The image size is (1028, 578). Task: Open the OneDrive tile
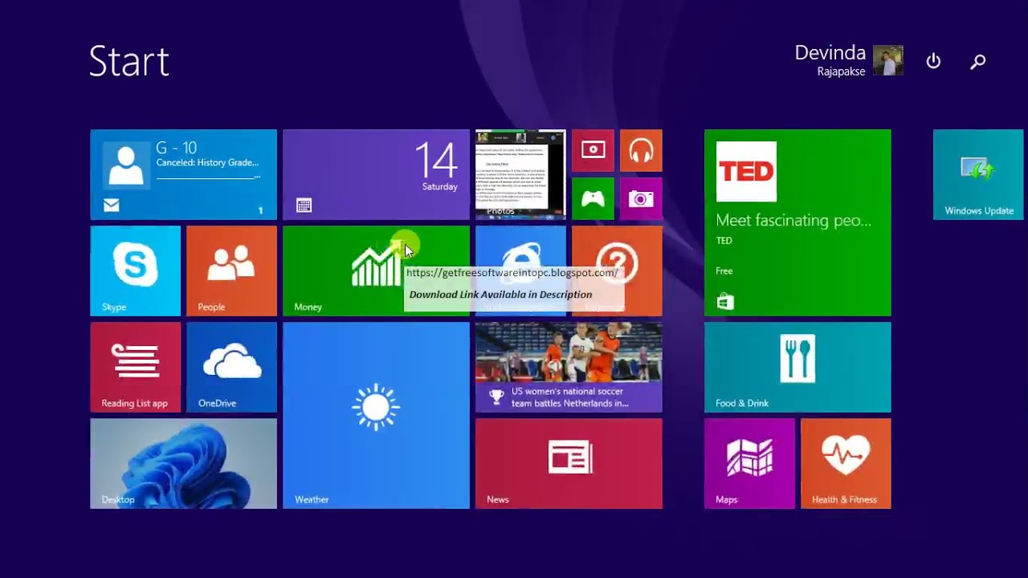[x=231, y=367]
